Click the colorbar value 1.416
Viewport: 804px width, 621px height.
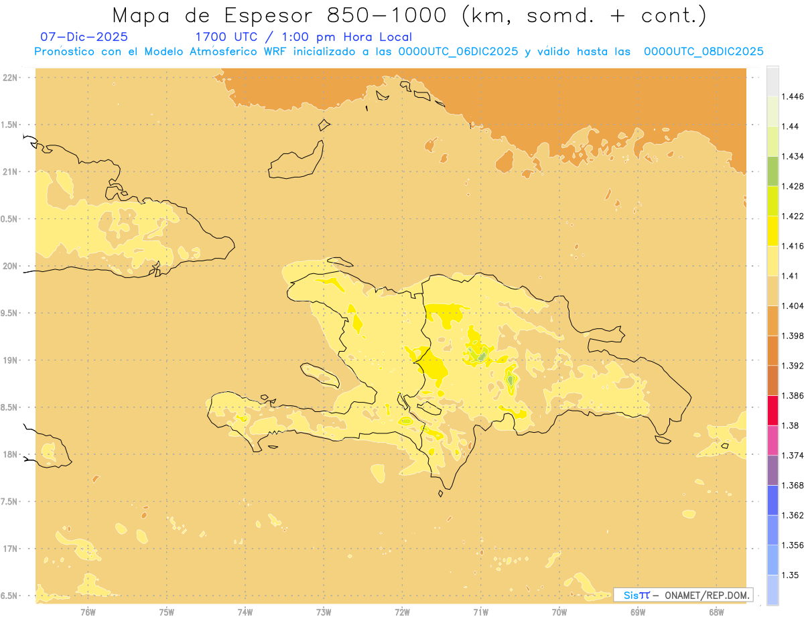(792, 246)
